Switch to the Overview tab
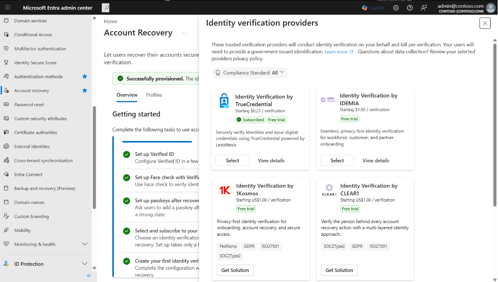Screen dimensions: 498x282 coord(127,95)
